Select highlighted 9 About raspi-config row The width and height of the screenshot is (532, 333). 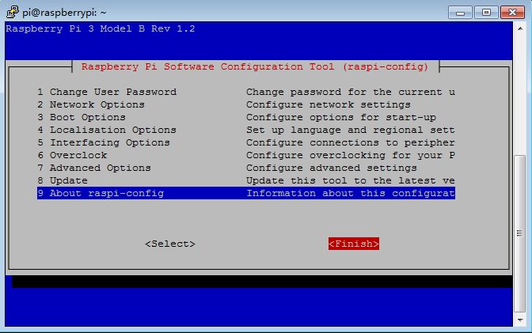[246, 193]
